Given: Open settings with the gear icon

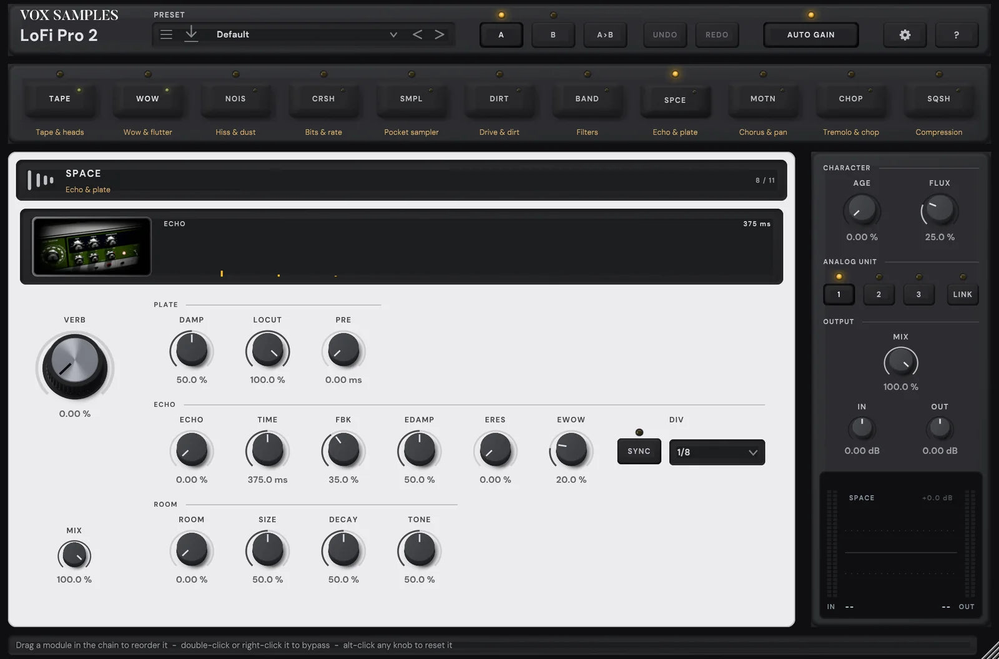Looking at the screenshot, I should pyautogui.click(x=905, y=35).
